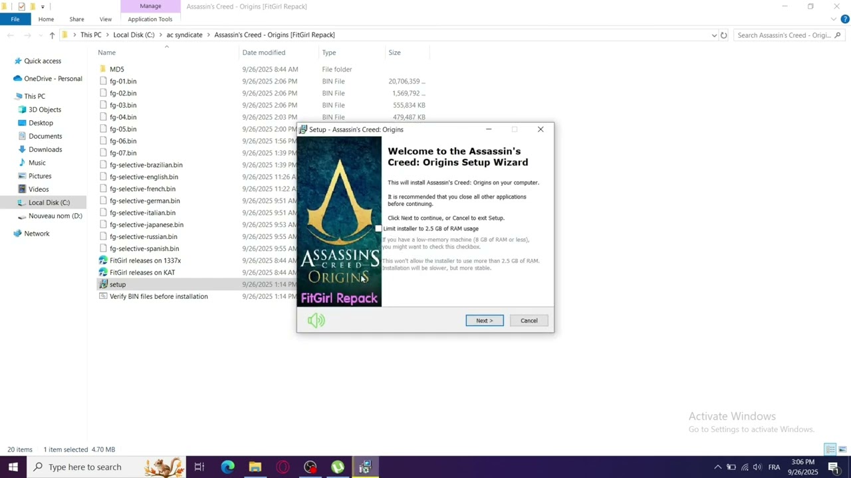Open Quick Access Toolbar customize dropdown
851x478 pixels.
[x=43, y=7]
